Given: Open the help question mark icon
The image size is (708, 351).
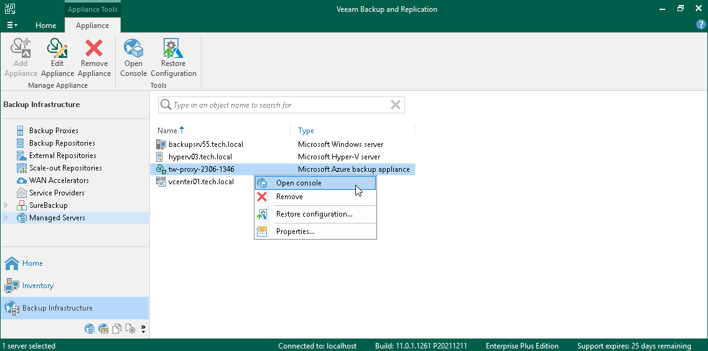Looking at the screenshot, I should [x=701, y=26].
